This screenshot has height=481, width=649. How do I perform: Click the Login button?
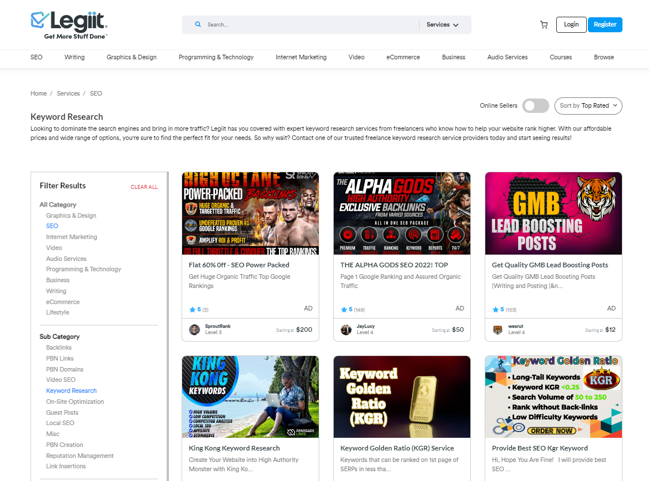(x=571, y=24)
